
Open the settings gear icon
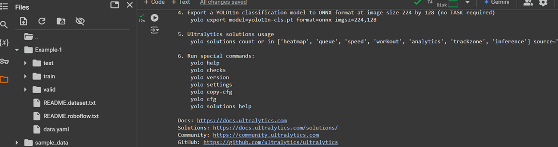click(x=543, y=3)
